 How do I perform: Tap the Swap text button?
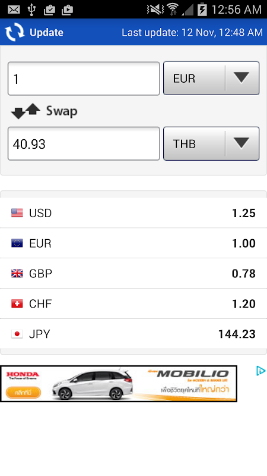click(x=62, y=111)
